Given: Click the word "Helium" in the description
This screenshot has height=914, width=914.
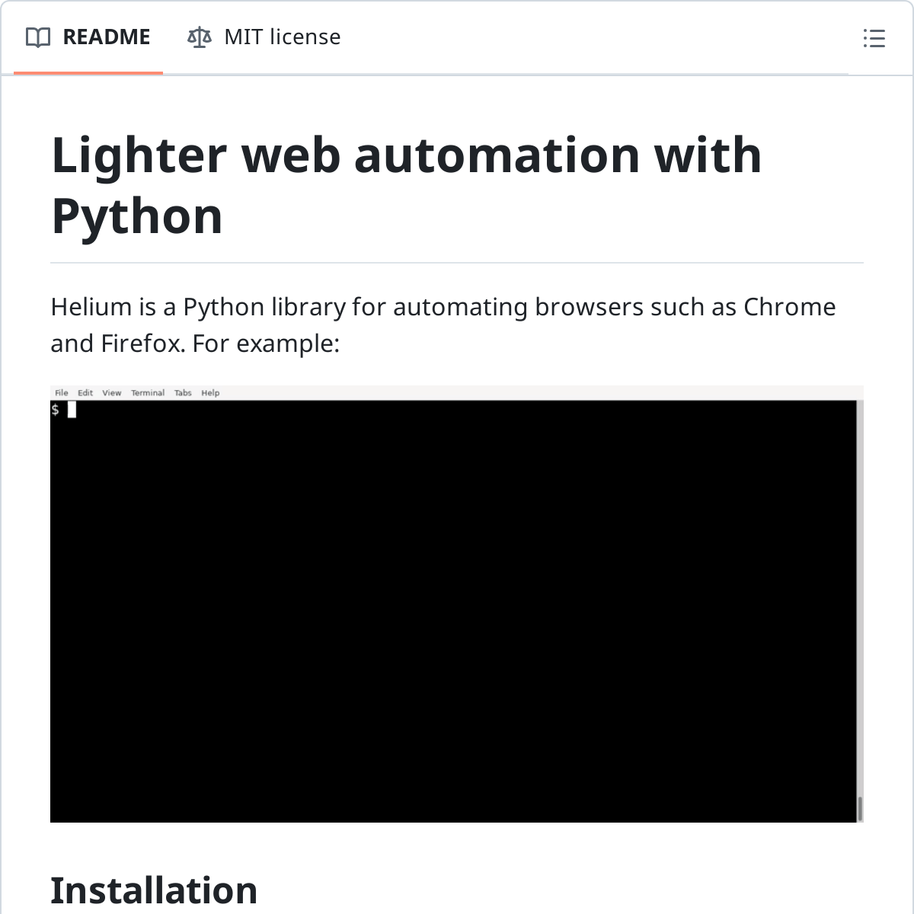Looking at the screenshot, I should (x=91, y=307).
